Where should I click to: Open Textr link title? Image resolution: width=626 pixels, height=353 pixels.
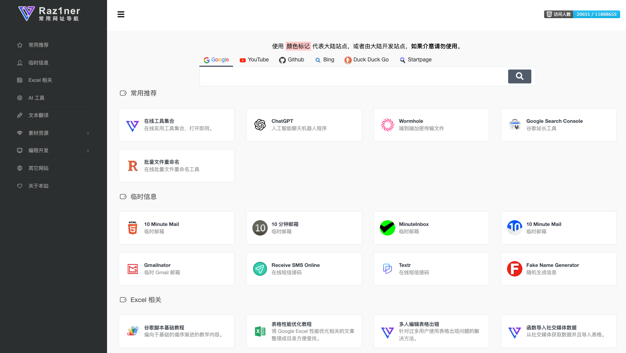[405, 265]
